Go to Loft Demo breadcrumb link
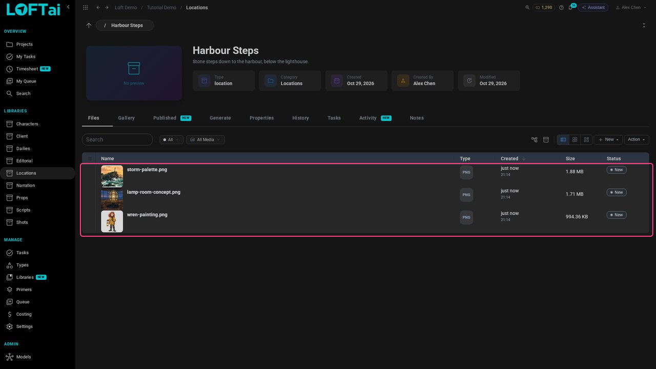The image size is (656, 369). point(126,8)
